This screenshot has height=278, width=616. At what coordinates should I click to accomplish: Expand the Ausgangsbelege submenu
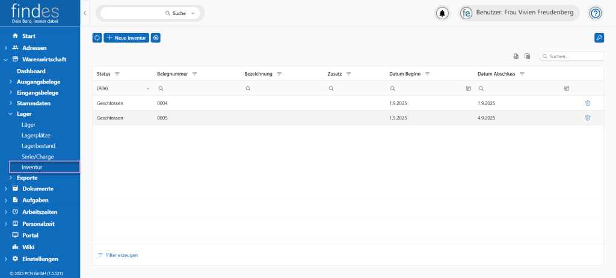(x=10, y=82)
